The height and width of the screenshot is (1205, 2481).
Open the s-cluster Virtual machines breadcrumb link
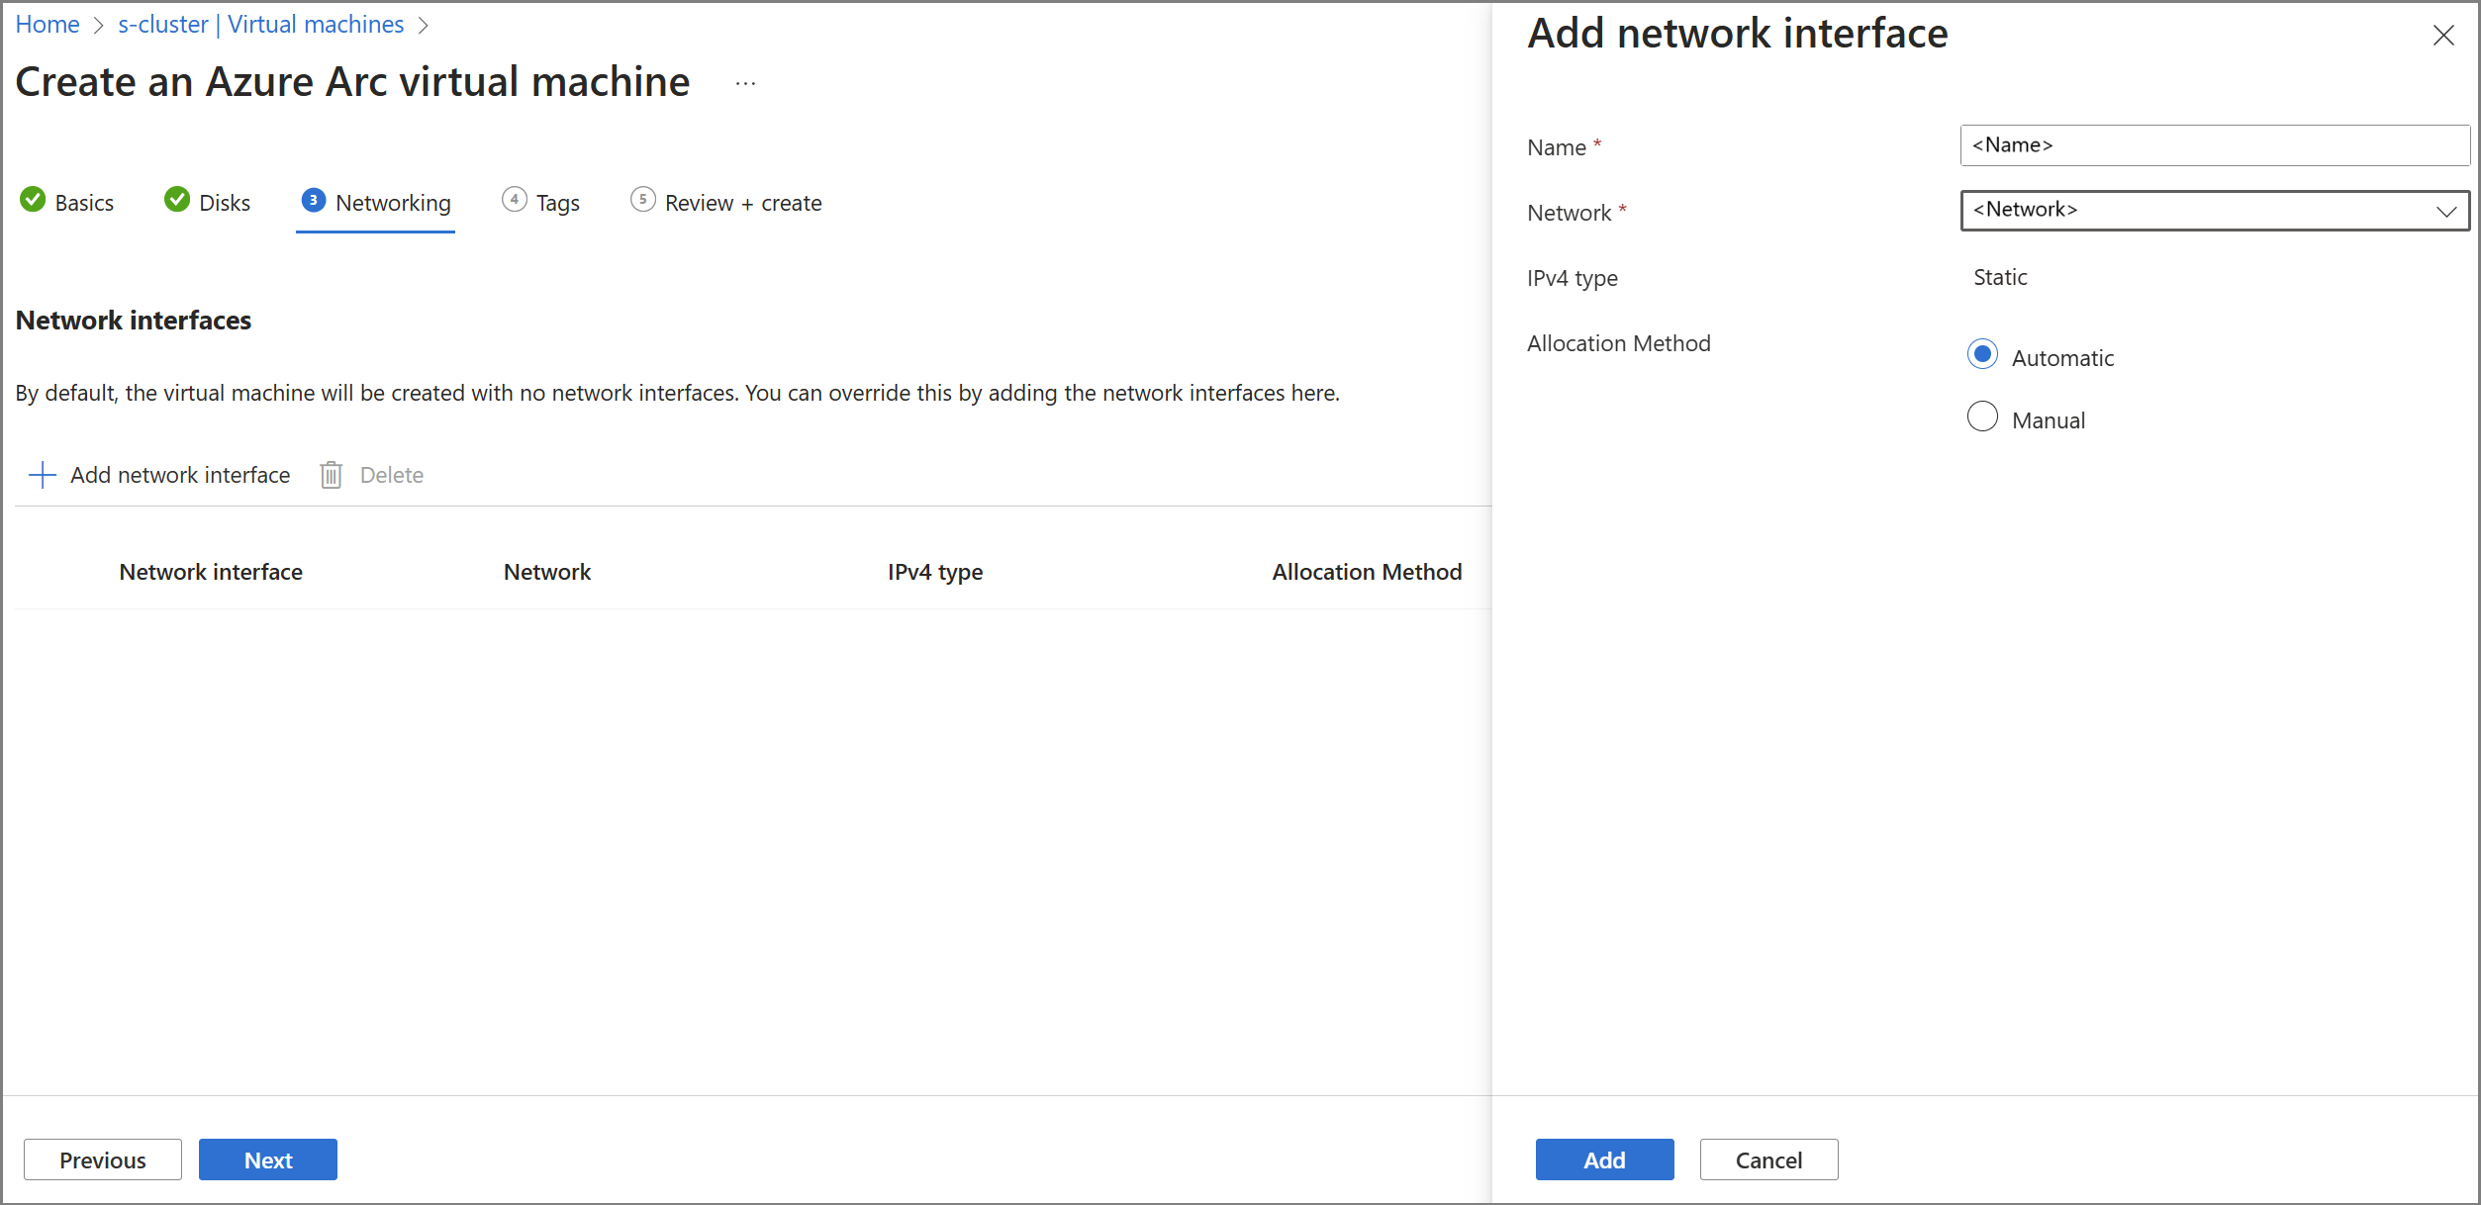pyautogui.click(x=261, y=25)
